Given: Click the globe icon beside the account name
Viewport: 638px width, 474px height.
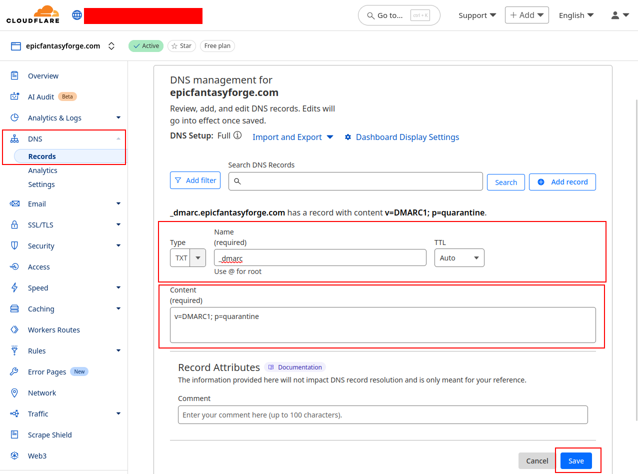Looking at the screenshot, I should click(77, 15).
